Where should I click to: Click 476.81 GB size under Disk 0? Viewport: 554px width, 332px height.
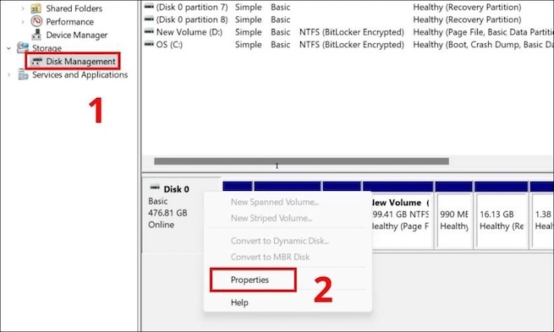point(167,213)
